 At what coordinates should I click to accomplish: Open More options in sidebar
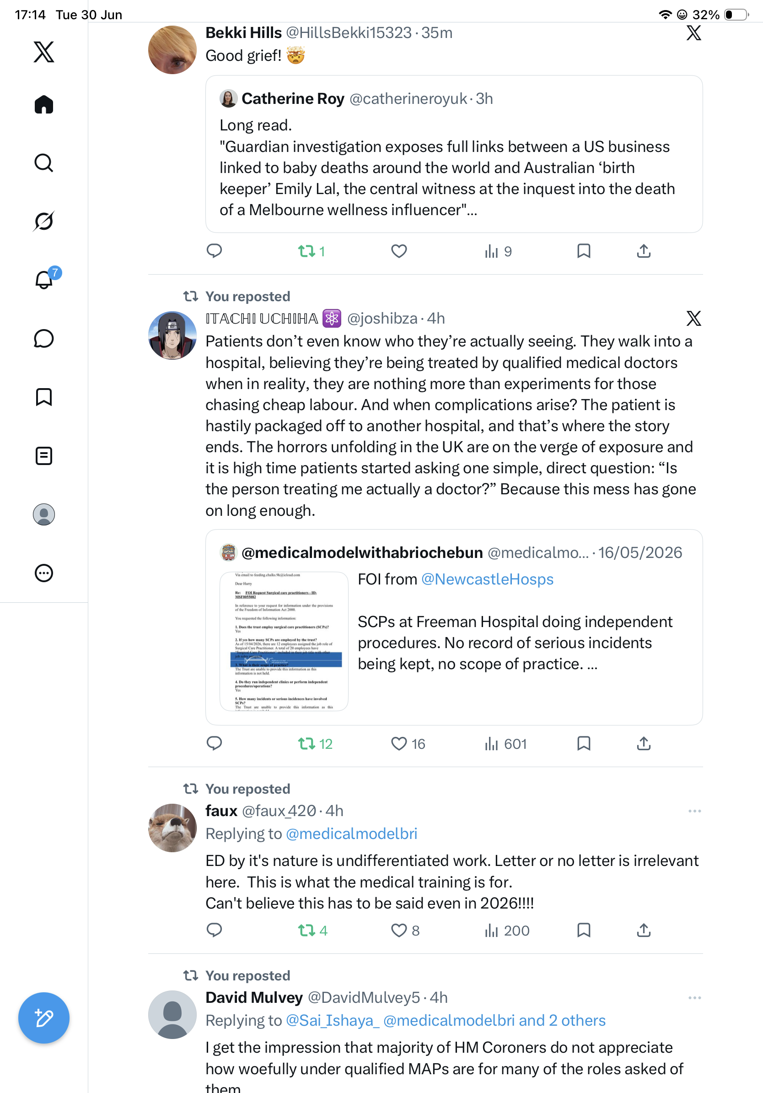click(44, 573)
